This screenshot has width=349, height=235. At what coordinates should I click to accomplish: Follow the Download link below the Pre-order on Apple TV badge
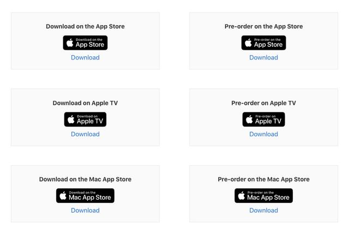point(263,134)
